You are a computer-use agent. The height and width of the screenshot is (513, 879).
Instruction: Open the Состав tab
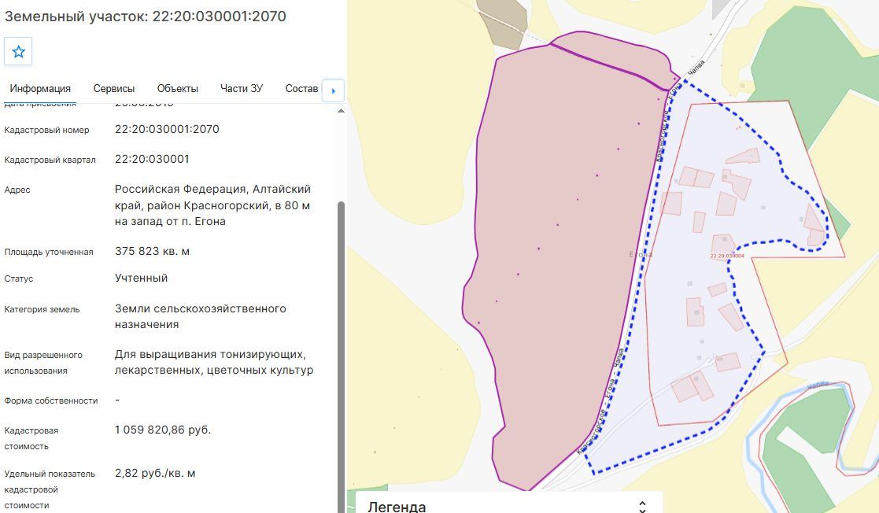click(x=301, y=89)
